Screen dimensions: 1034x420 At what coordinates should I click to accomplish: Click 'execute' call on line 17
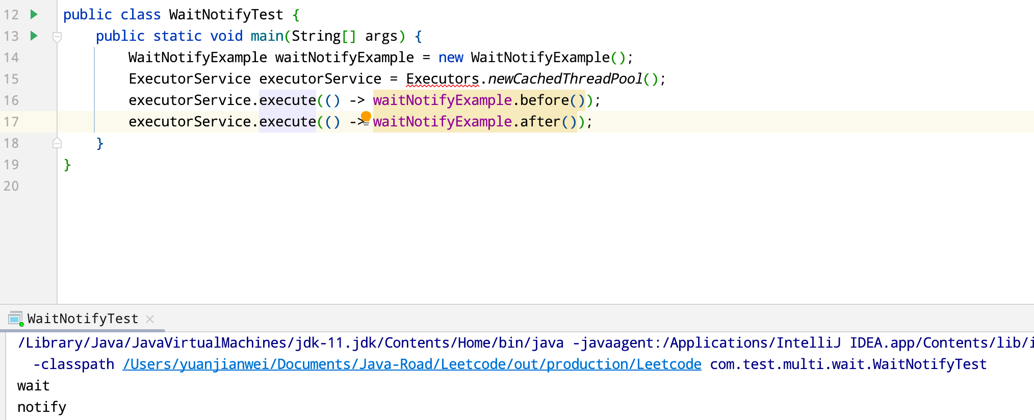[288, 122]
